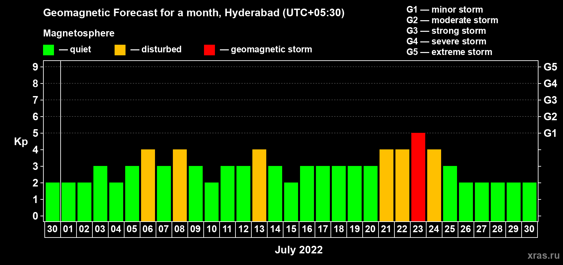Click date label 09 on the axis
563x265 pixels.
click(x=195, y=229)
